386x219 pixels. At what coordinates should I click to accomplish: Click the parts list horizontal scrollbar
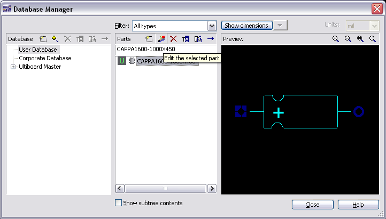coord(166,189)
